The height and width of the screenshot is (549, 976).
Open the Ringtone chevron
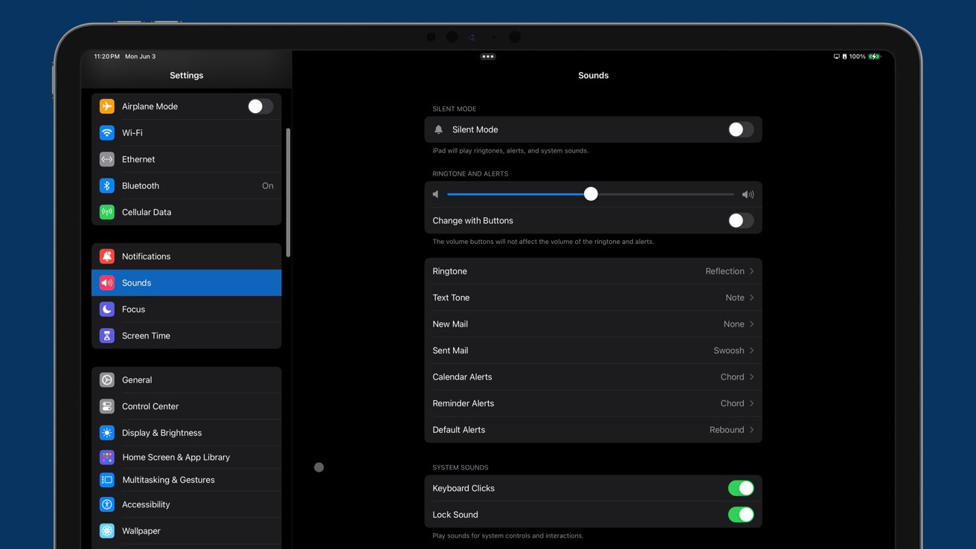tap(752, 272)
